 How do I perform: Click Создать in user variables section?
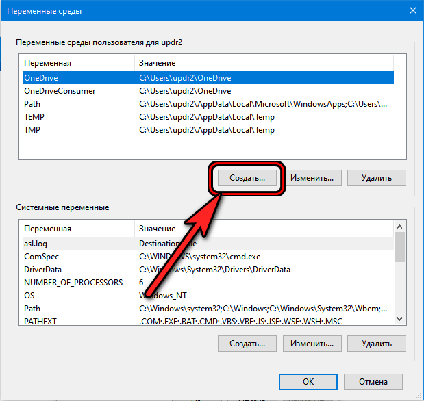[247, 177]
